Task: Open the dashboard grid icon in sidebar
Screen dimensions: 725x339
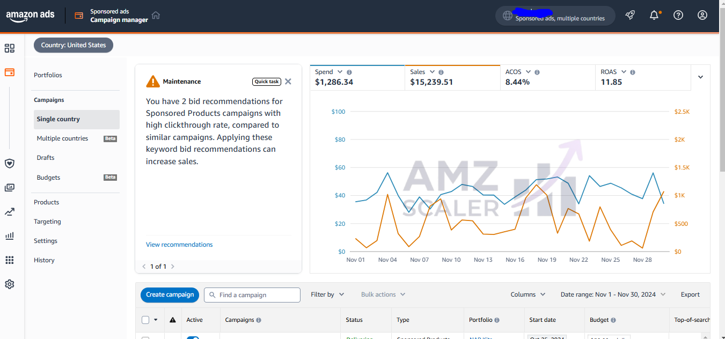Action: point(10,48)
